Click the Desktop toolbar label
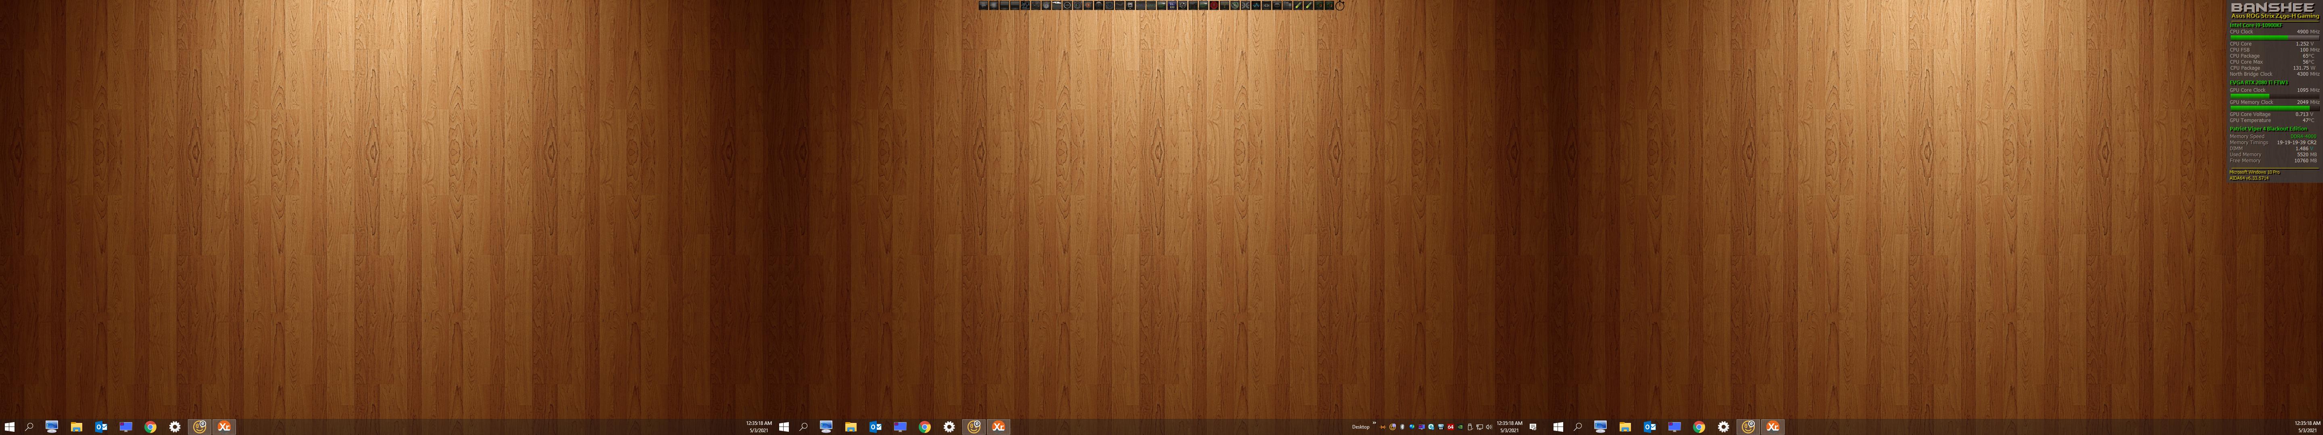This screenshot has width=2323, height=435. coord(1361,427)
